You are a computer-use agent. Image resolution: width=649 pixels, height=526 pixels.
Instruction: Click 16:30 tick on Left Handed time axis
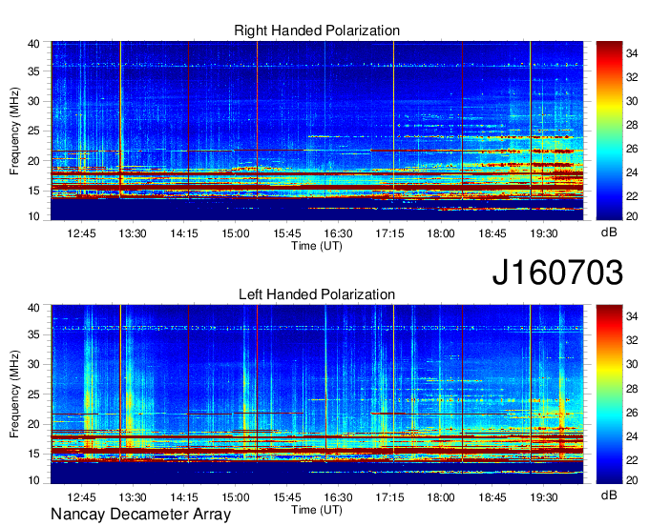click(338, 497)
